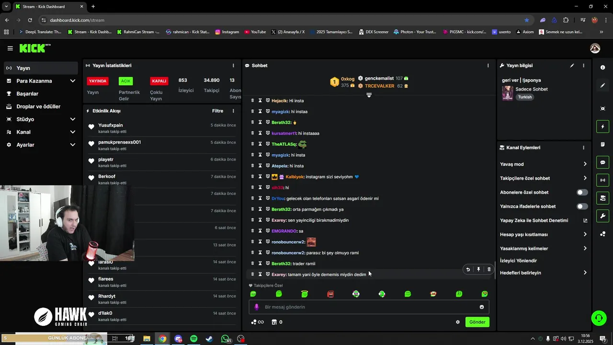The height and width of the screenshot is (345, 613).
Task: Open Spotify from the Windows taskbar
Action: [x=193, y=339]
